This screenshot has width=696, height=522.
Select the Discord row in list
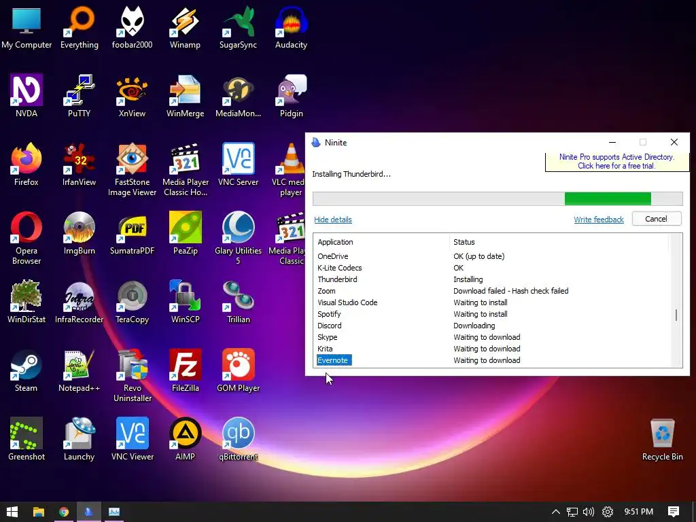492,326
